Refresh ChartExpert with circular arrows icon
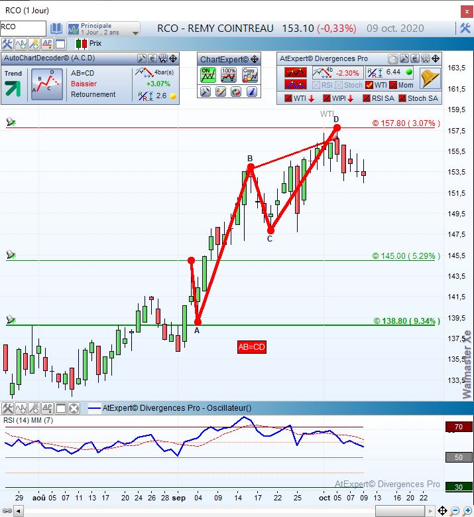Screen dimensions: 474x517 [236, 92]
